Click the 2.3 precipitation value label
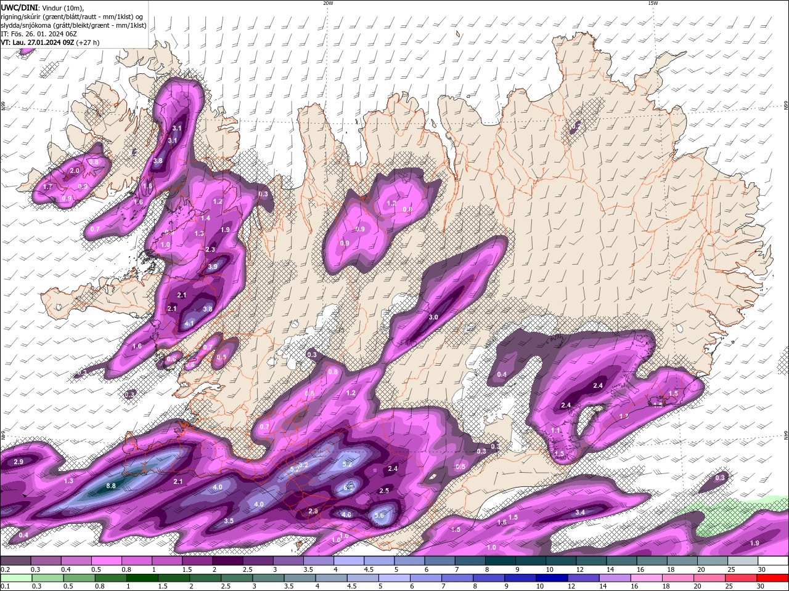Viewport: 789px width, 591px height. coord(210,249)
